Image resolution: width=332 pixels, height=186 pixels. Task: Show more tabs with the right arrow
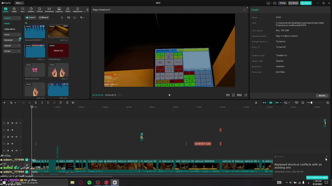(x=87, y=10)
